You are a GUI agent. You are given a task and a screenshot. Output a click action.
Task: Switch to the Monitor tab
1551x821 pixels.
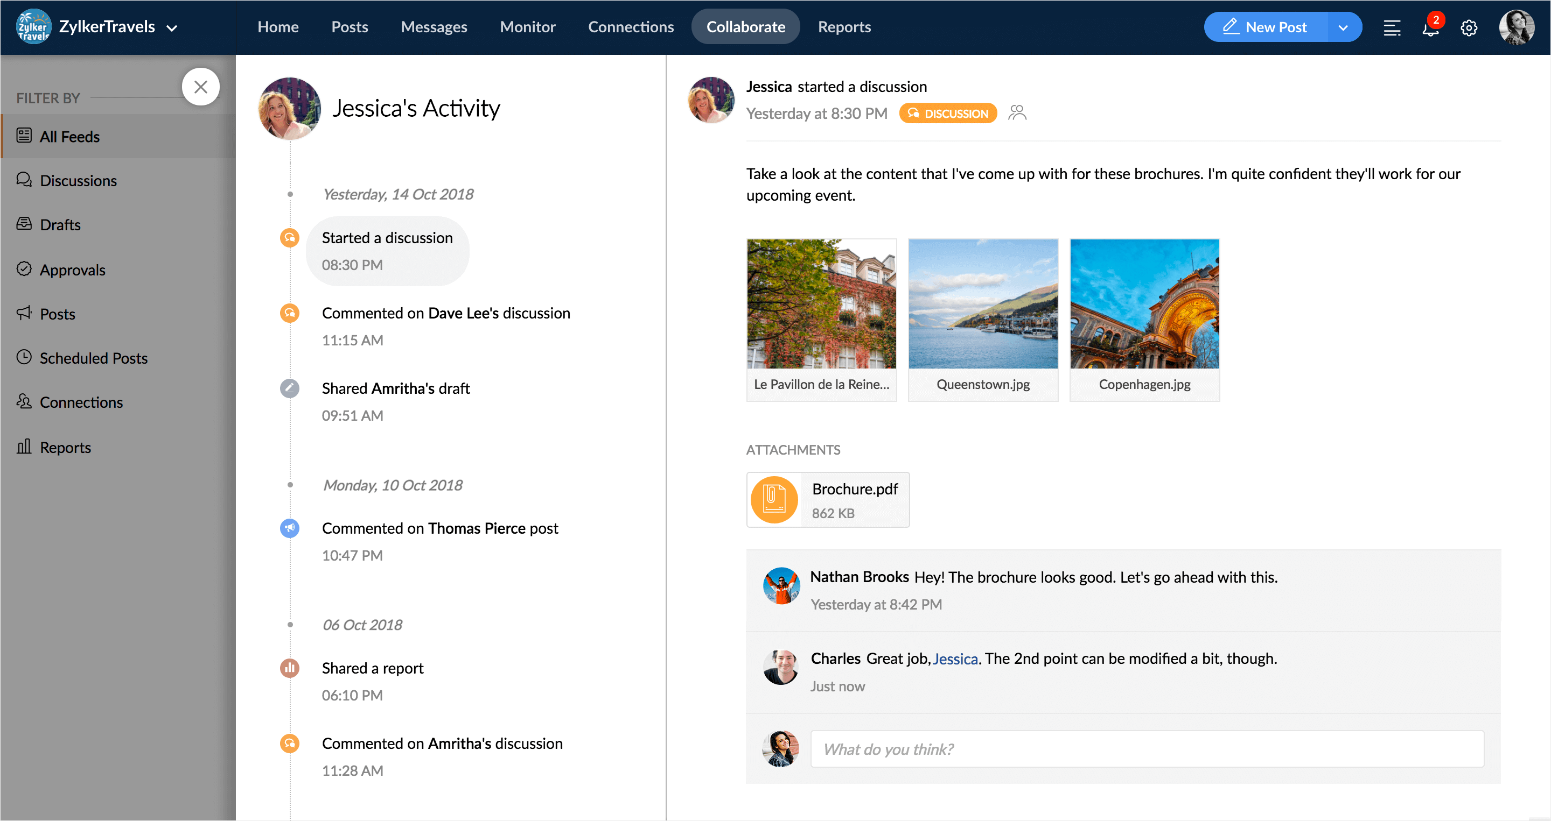tap(527, 27)
